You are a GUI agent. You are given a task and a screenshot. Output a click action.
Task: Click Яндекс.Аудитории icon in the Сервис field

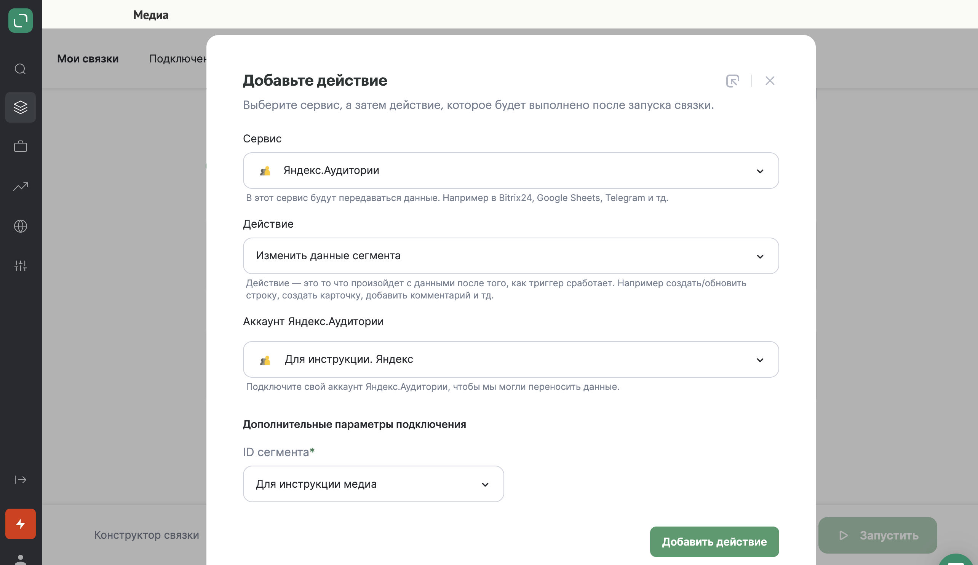coord(265,171)
